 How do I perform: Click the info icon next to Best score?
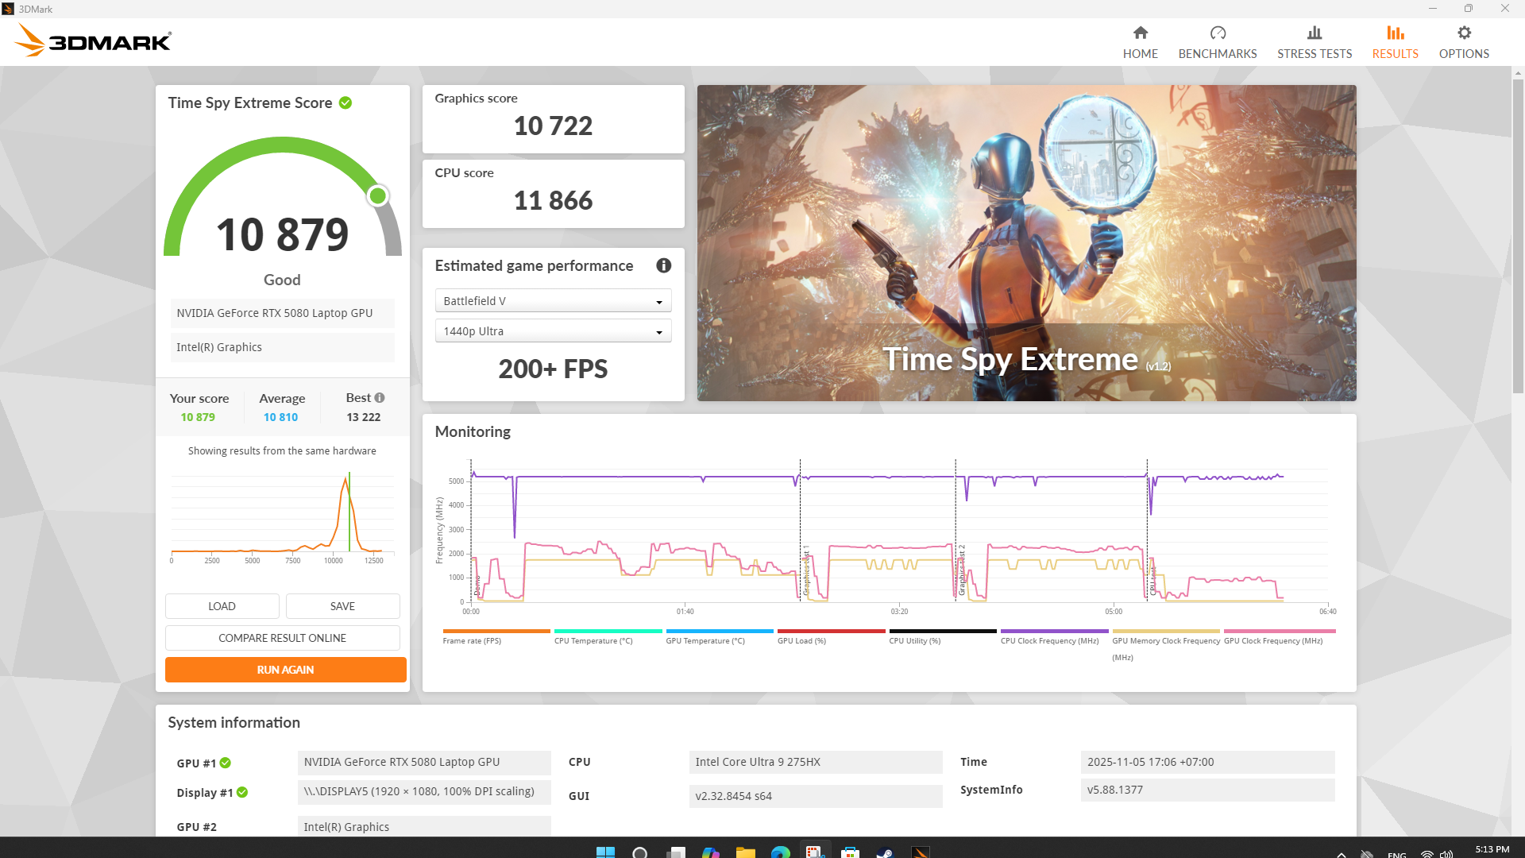(x=380, y=398)
